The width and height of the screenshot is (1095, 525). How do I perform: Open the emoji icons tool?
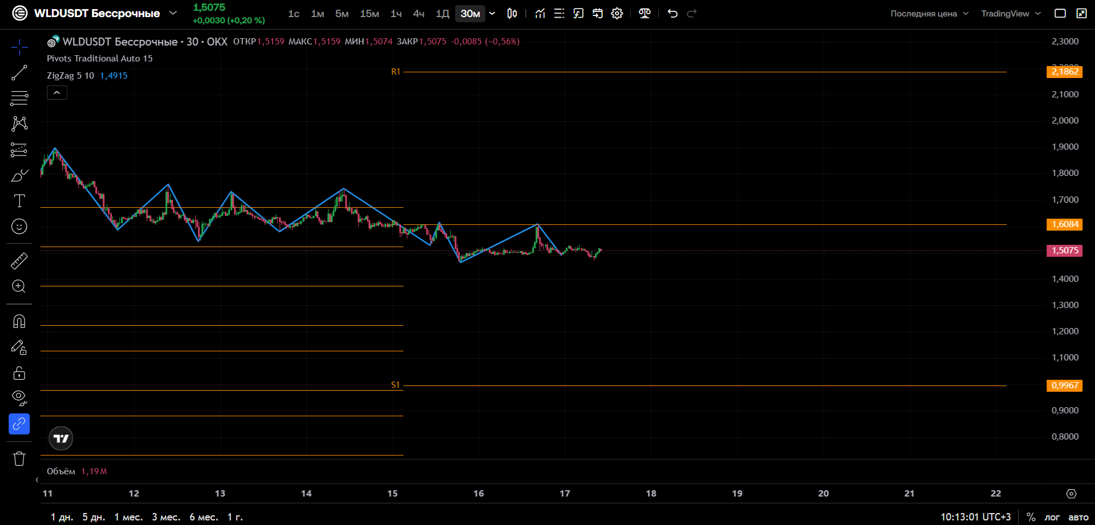pyautogui.click(x=19, y=227)
